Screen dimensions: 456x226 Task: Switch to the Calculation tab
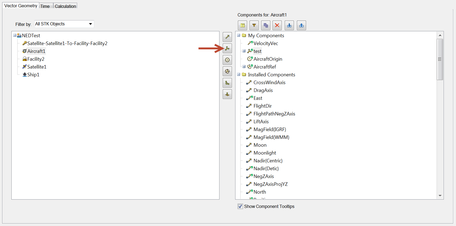(x=65, y=6)
